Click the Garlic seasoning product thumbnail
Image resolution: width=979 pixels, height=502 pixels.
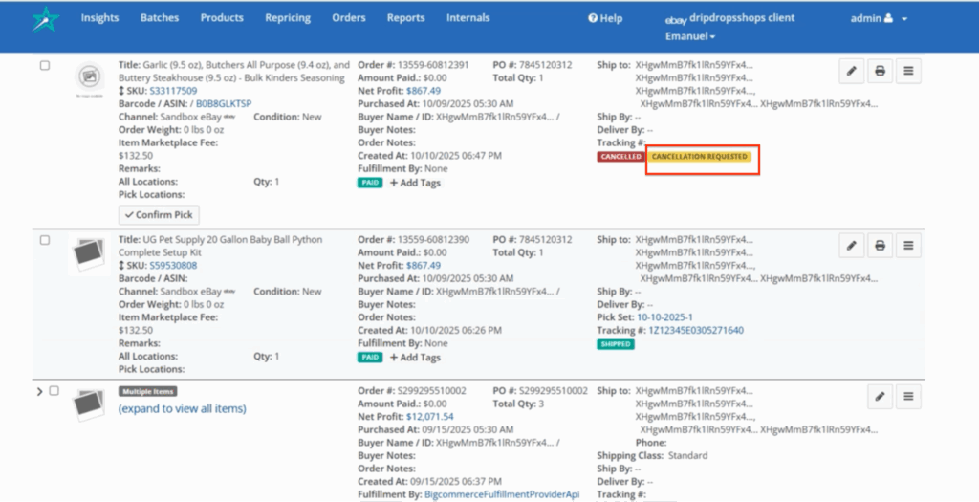point(92,77)
